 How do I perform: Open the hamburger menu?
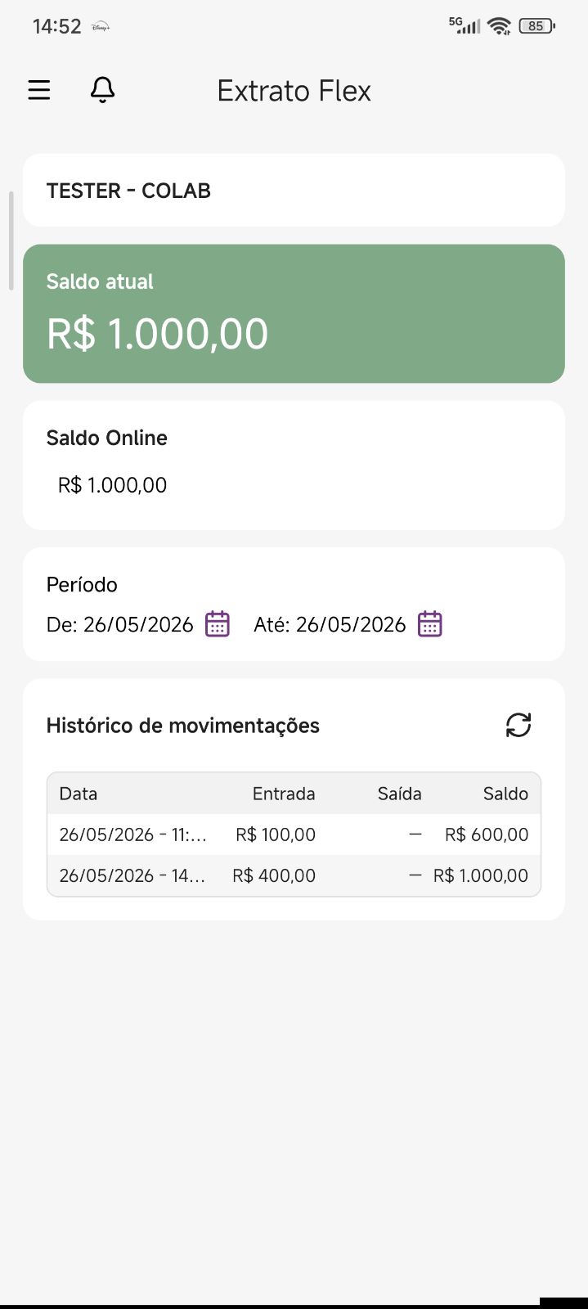(x=39, y=90)
